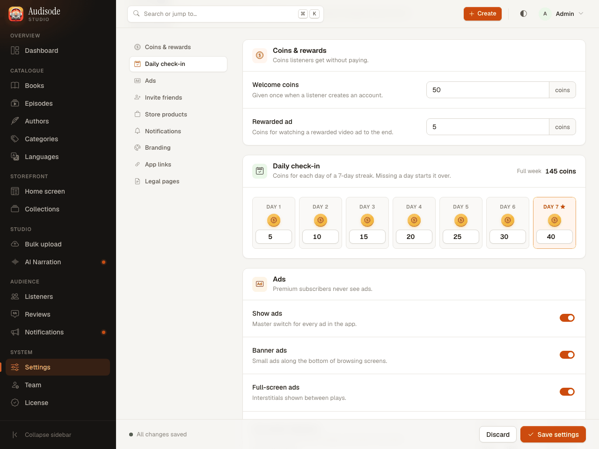Toggle the dark mode theme icon
The height and width of the screenshot is (449, 599).
[x=524, y=14]
